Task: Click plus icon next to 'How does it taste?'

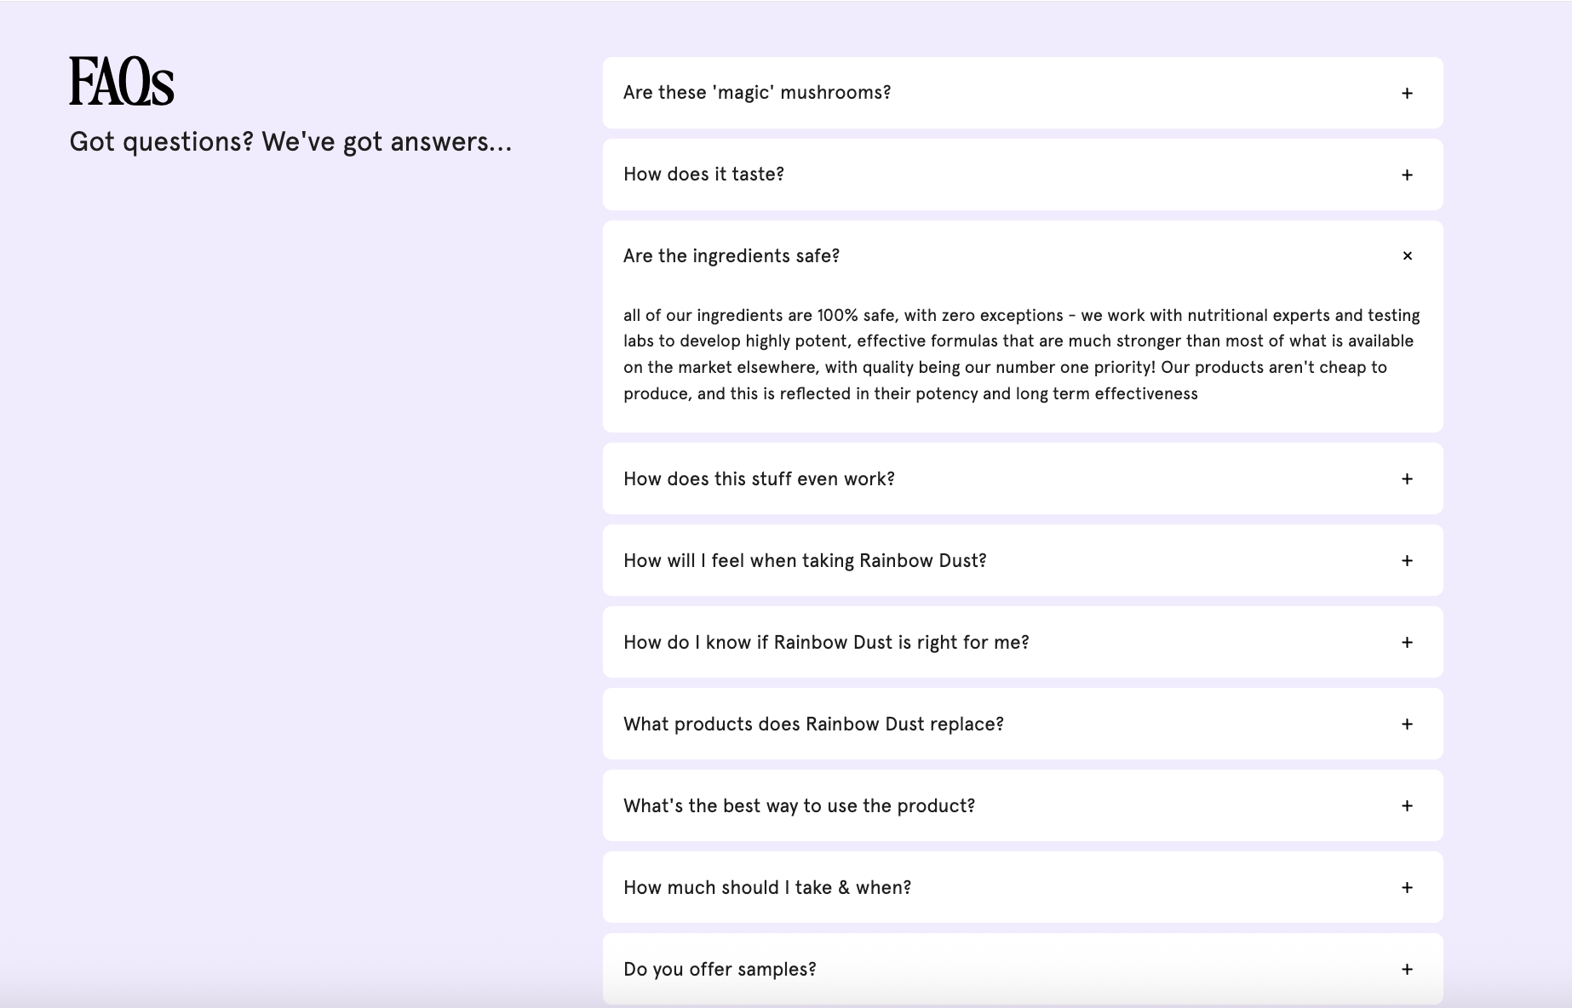Action: tap(1407, 175)
